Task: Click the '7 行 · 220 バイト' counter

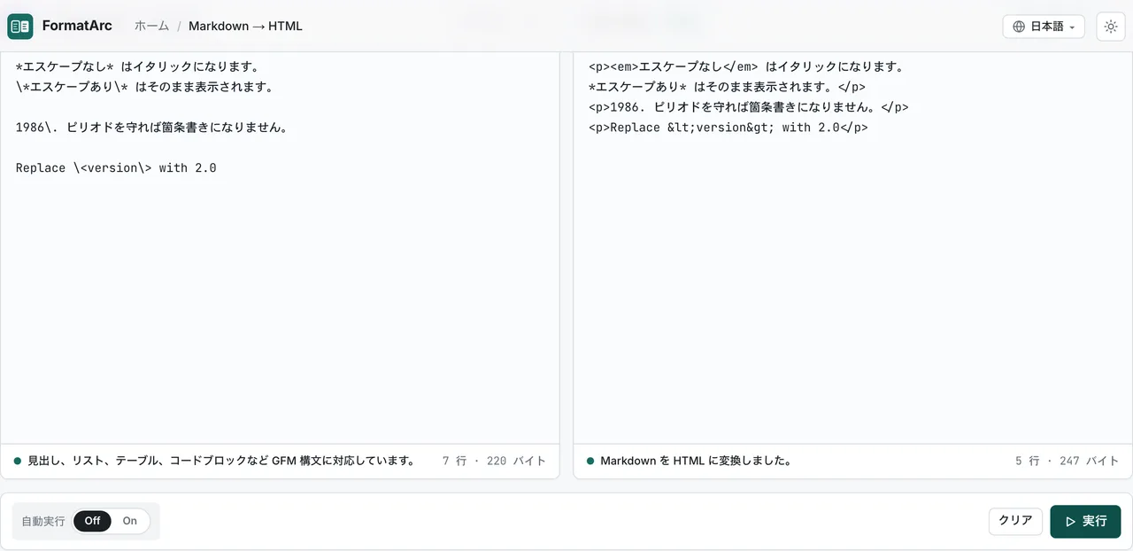Action: [494, 461]
